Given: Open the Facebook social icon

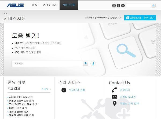Looking at the screenshot, I should click(118, 6).
